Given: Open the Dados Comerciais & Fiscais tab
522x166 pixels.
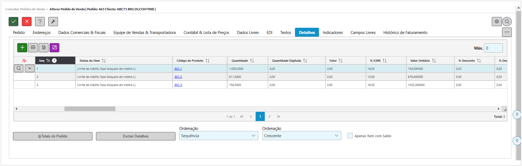Looking at the screenshot, I should [x=82, y=33].
